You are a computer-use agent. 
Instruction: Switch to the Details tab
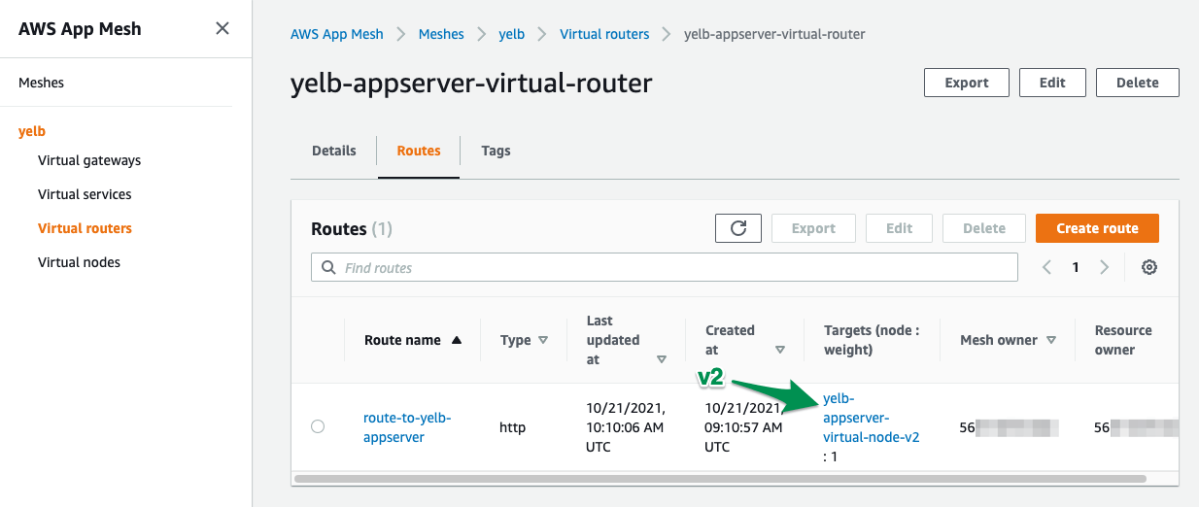tap(333, 151)
